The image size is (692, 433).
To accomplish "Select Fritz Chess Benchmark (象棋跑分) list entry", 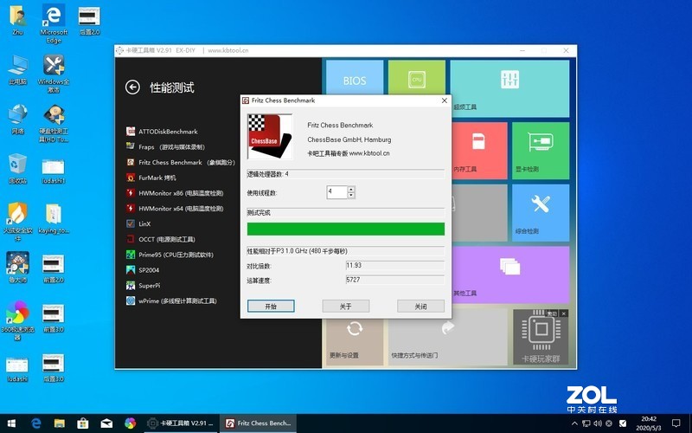I will (x=181, y=162).
